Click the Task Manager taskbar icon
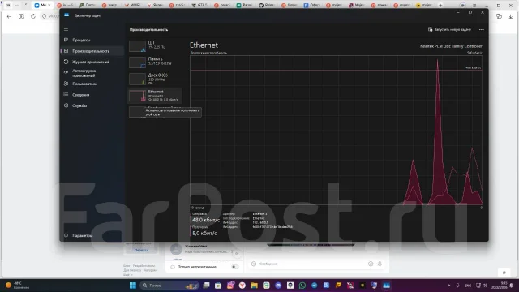Image resolution: width=519 pixels, height=292 pixels. pyautogui.click(x=386, y=286)
